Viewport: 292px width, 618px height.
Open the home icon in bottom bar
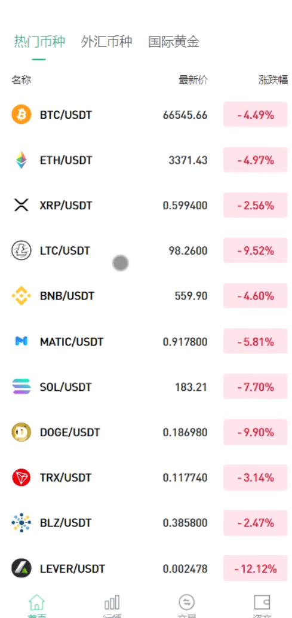click(x=36, y=602)
